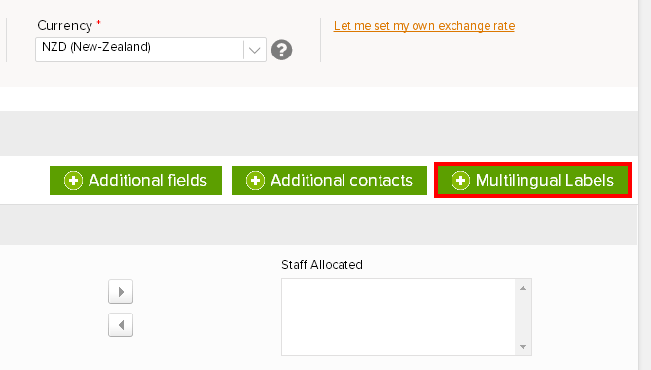Expand the Currency dropdown chevron
The width and height of the screenshot is (651, 370).
[x=255, y=51]
